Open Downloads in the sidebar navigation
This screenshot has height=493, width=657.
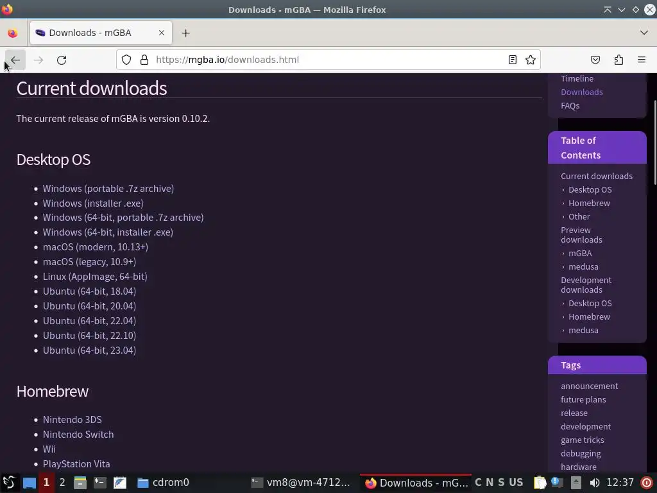[581, 92]
